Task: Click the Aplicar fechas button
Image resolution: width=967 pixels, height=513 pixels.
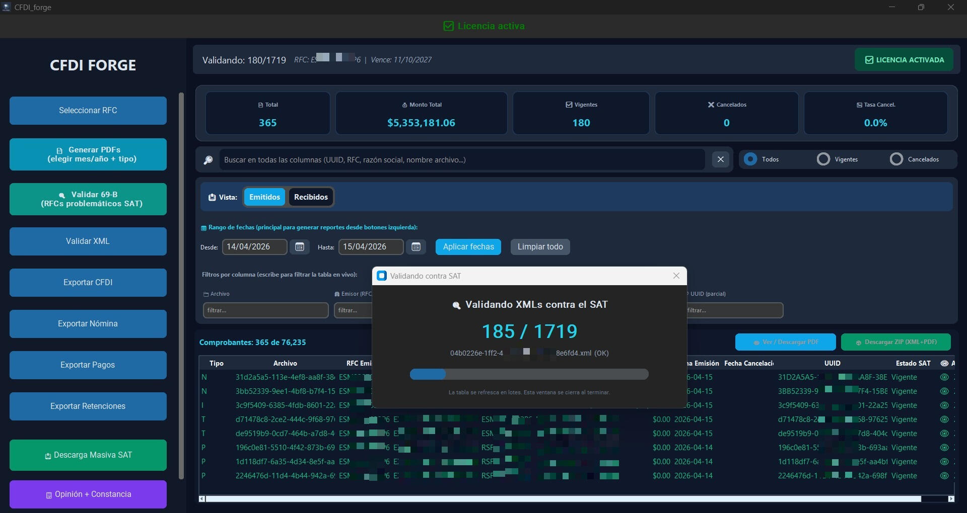Action: pos(468,247)
